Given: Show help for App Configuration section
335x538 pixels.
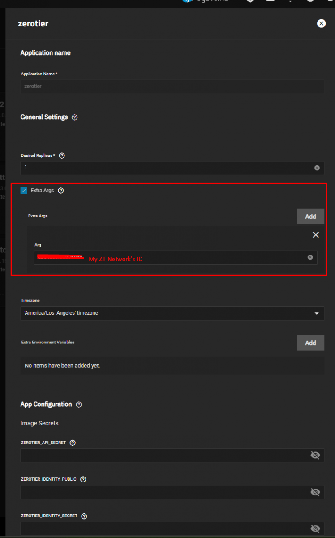Looking at the screenshot, I should [79, 404].
